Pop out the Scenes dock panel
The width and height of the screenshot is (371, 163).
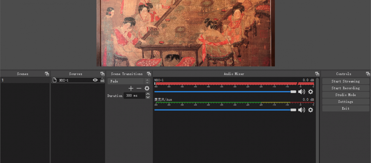[47, 74]
